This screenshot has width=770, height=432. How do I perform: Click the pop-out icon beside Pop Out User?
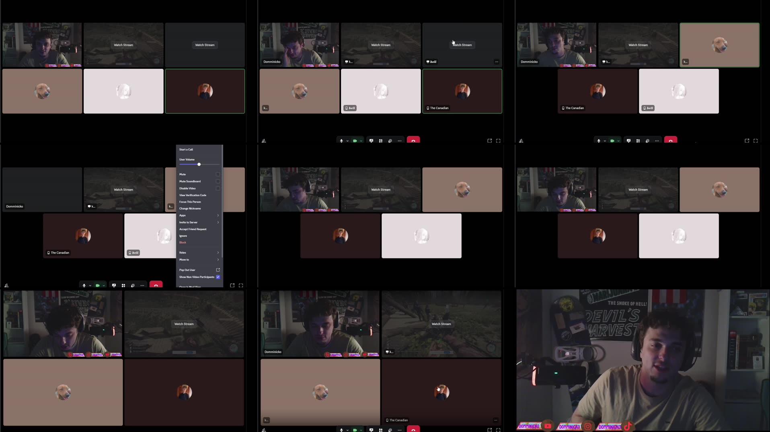[218, 270]
